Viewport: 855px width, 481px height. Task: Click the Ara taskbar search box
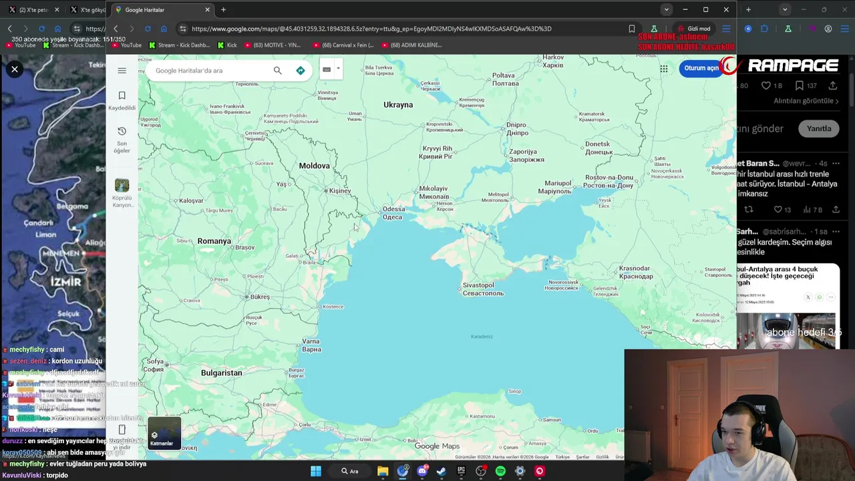350,471
